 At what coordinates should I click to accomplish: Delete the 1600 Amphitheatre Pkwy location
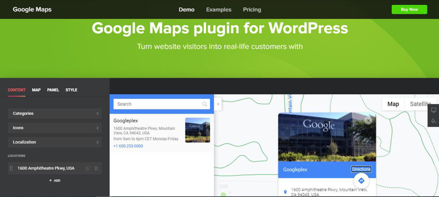[x=96, y=168]
